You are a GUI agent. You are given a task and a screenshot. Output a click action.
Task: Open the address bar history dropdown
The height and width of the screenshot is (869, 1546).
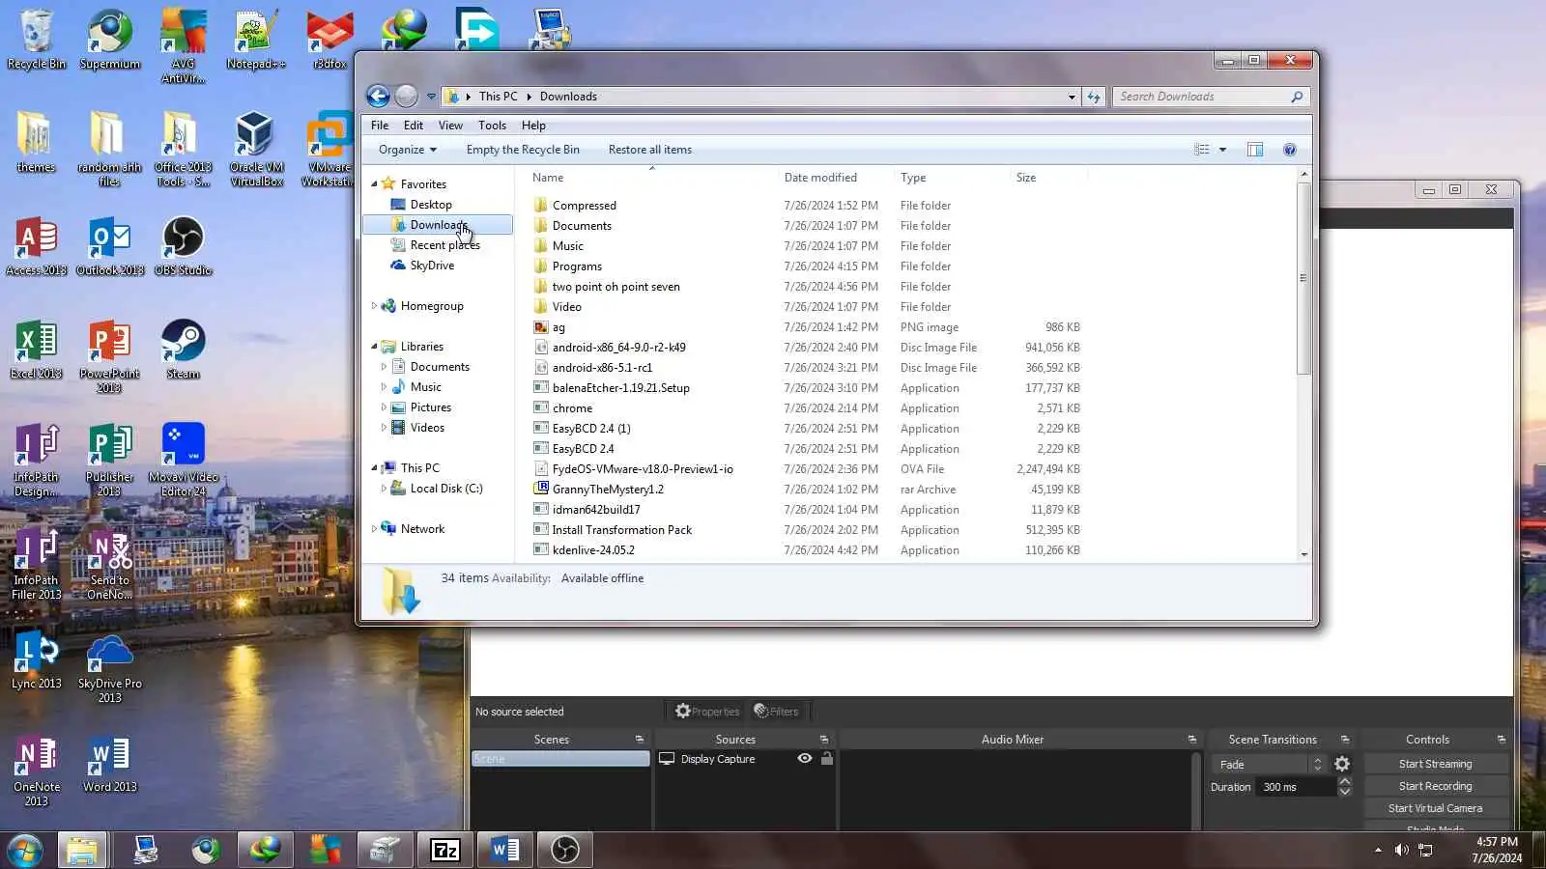1072,97
